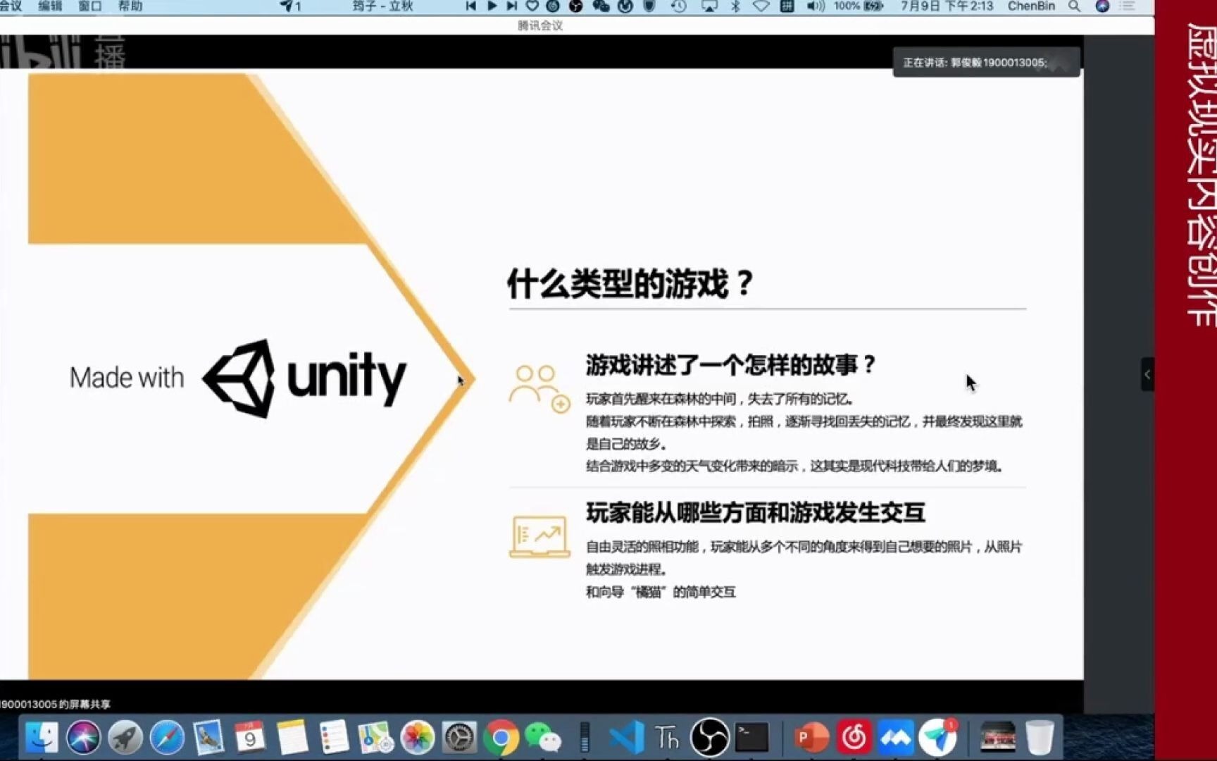Open Maps app in Dock

[375, 738]
